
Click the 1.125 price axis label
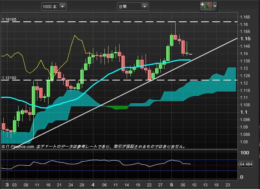[245, 76]
